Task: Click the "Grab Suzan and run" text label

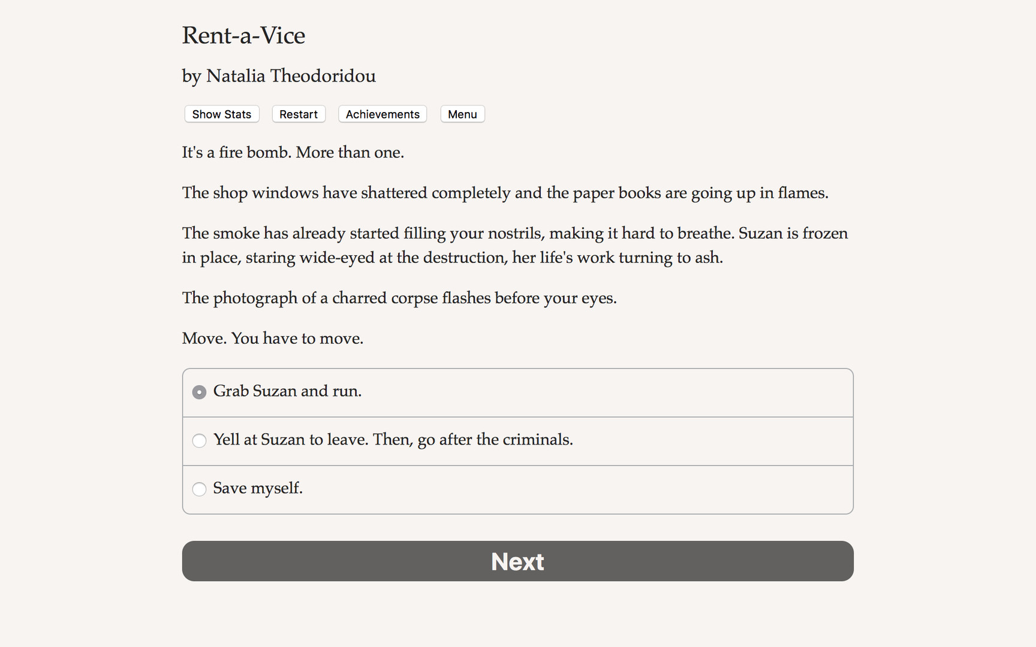Action: point(287,391)
